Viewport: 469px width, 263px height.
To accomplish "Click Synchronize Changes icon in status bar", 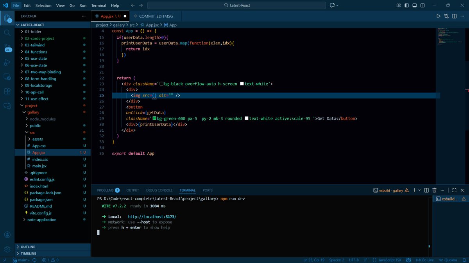I will 34,260.
